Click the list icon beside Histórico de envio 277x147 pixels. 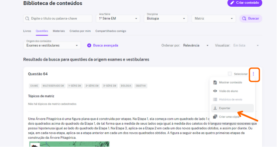point(215,99)
